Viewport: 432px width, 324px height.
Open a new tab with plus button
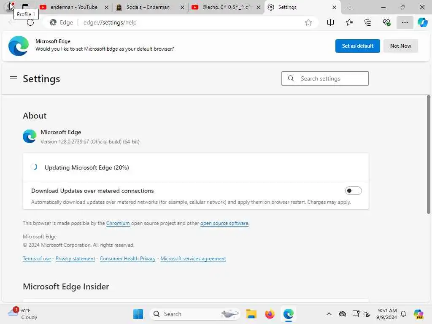point(350,7)
